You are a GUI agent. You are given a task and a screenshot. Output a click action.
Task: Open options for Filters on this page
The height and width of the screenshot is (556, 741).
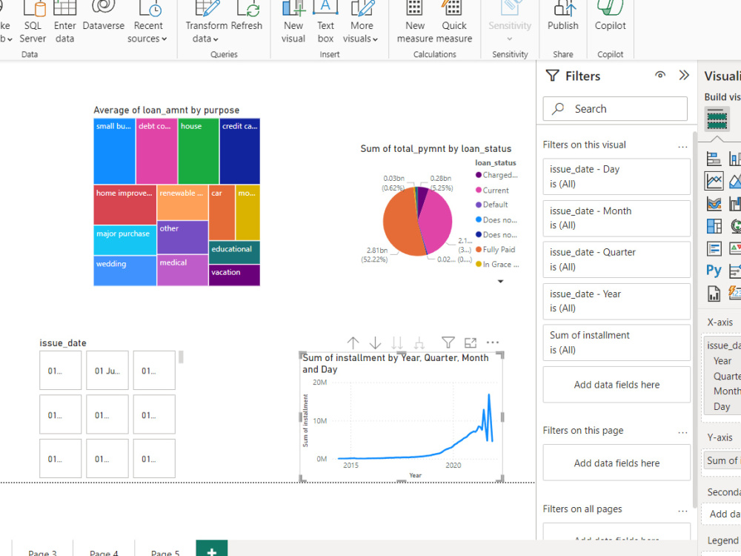point(682,431)
